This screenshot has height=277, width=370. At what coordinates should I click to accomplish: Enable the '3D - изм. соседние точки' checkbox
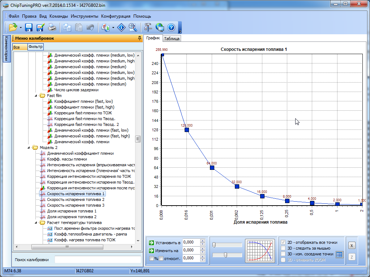284,254
